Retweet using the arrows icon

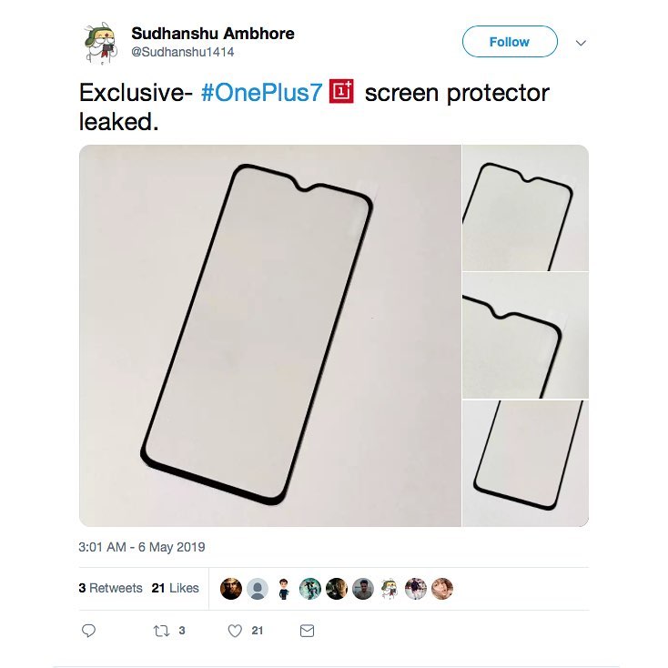(161, 631)
